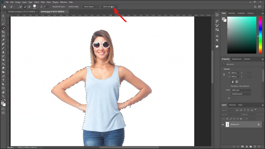Open the Select Subject dropdown arrow
Screen dimensions: 265x149
pyautogui.click(x=98, y=7)
